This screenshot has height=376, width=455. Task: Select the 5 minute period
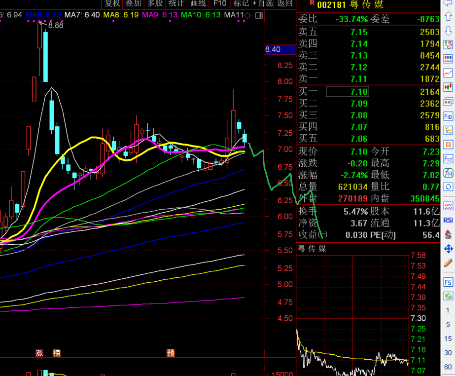(x=448, y=324)
